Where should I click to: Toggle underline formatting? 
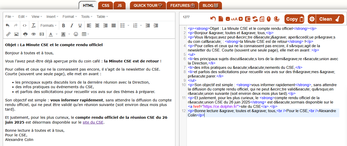point(80,25)
